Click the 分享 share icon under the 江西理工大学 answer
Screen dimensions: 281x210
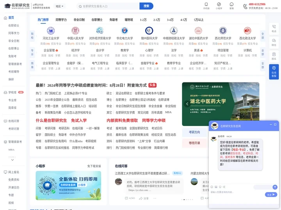tap(140, 198)
